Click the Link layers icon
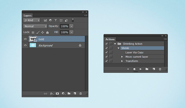The width and height of the screenshot is (185, 108). click(x=46, y=94)
